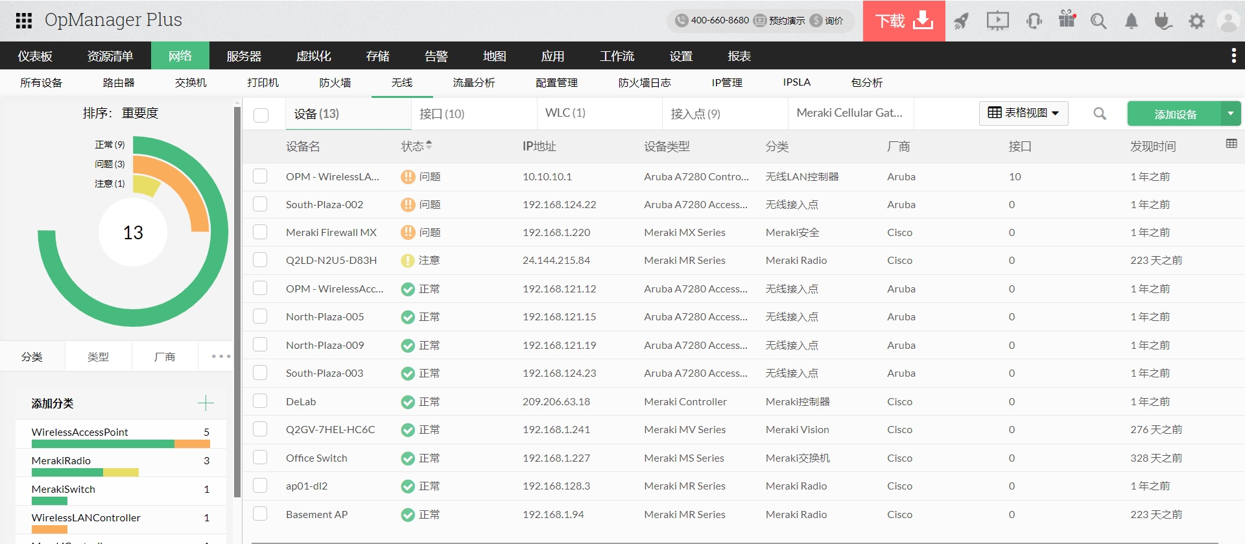This screenshot has width=1245, height=544.
Task: Click the 正常 (9) legend label
Action: pos(110,145)
